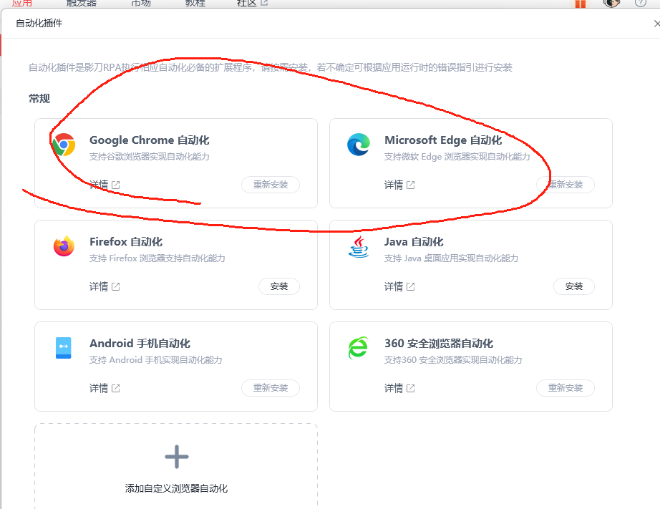The height and width of the screenshot is (509, 660).
Task: Switch to the 触发器 tab
Action: [x=82, y=3]
